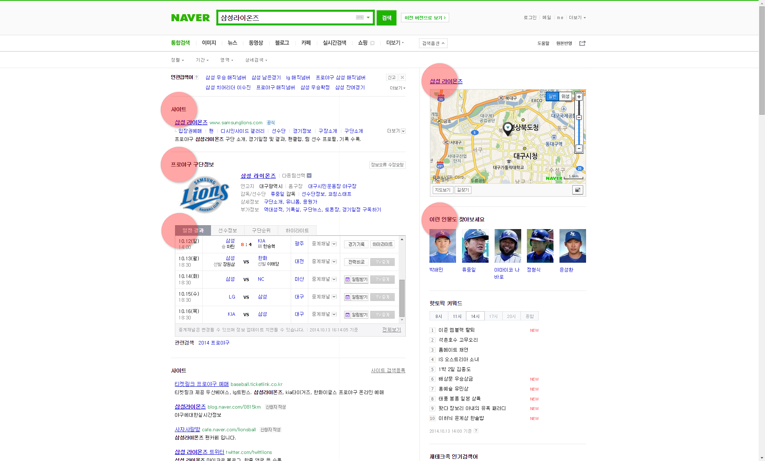Click 정보오류 수정요청 button

coord(387,165)
